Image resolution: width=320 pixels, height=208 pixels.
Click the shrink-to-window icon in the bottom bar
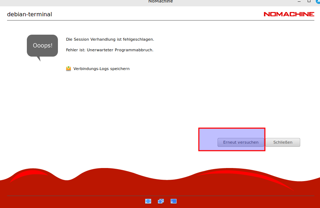pos(173,201)
